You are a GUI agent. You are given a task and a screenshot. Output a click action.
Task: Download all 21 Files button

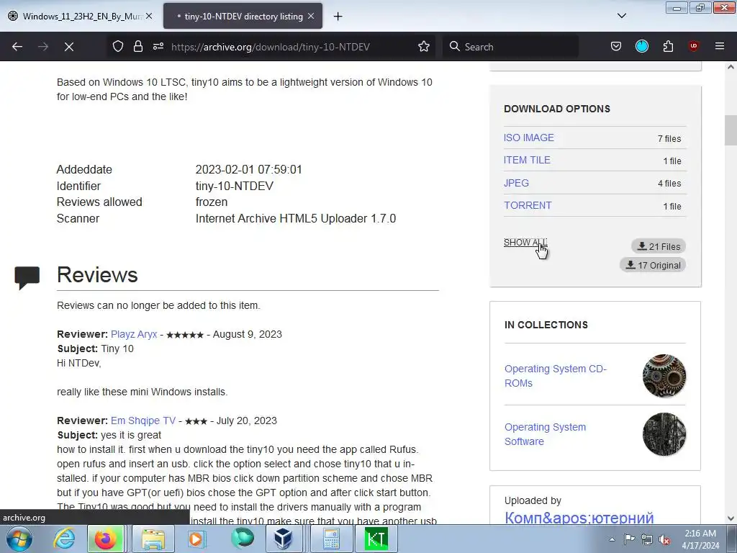pyautogui.click(x=659, y=246)
